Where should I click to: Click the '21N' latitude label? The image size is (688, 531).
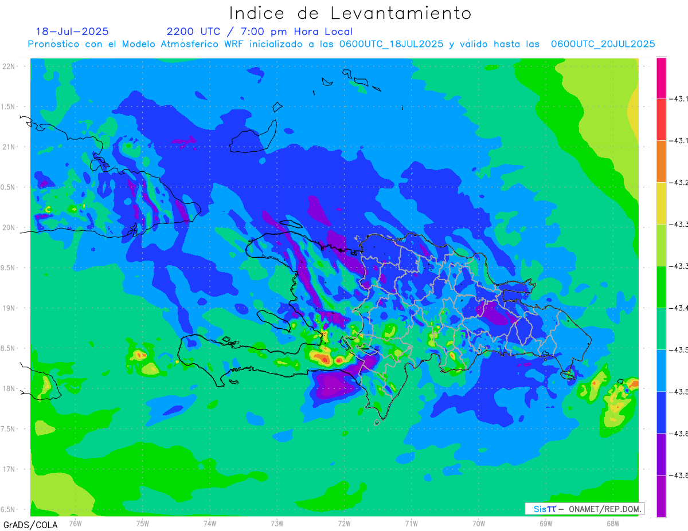[9, 147]
